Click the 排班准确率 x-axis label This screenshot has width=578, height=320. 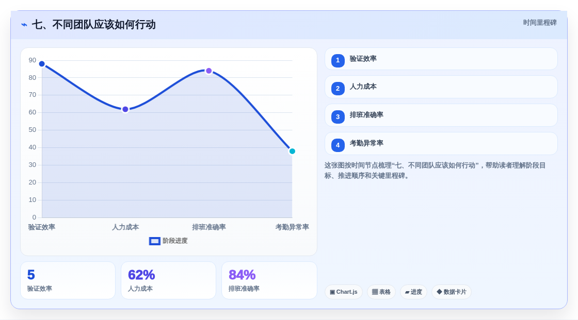click(209, 227)
